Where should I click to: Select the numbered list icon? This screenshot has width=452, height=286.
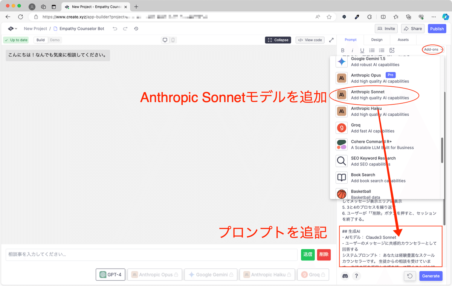(x=372, y=50)
